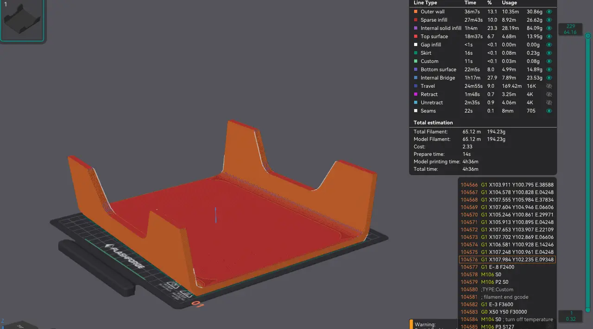The height and width of the screenshot is (329, 593).
Task: Select plate 1 thumbnail
Action: (x=22, y=21)
